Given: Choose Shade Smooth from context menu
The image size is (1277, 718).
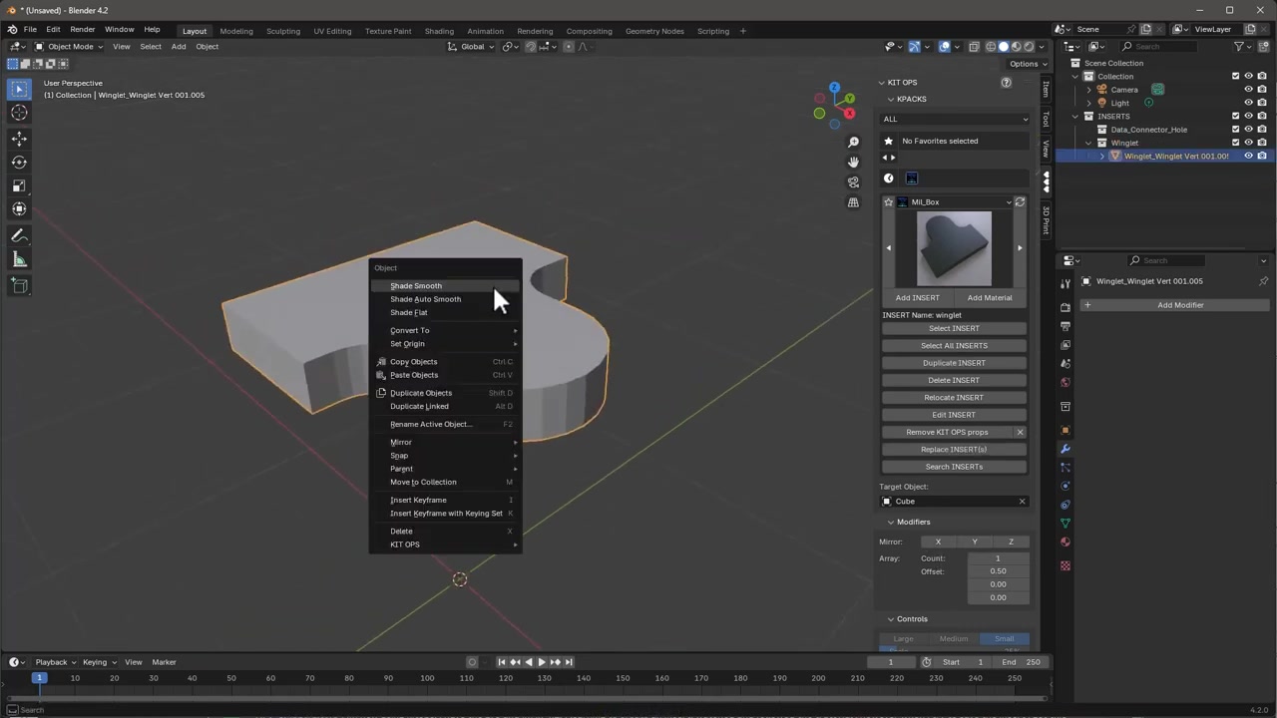Looking at the screenshot, I should click(416, 286).
